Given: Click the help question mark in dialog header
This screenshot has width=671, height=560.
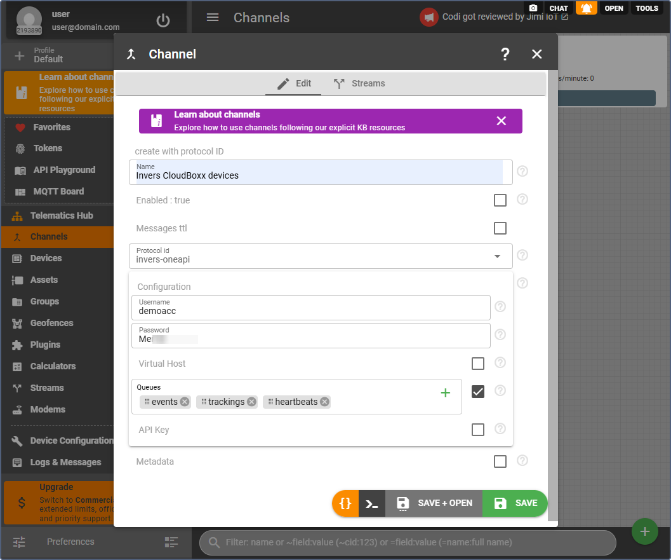Looking at the screenshot, I should tap(505, 54).
